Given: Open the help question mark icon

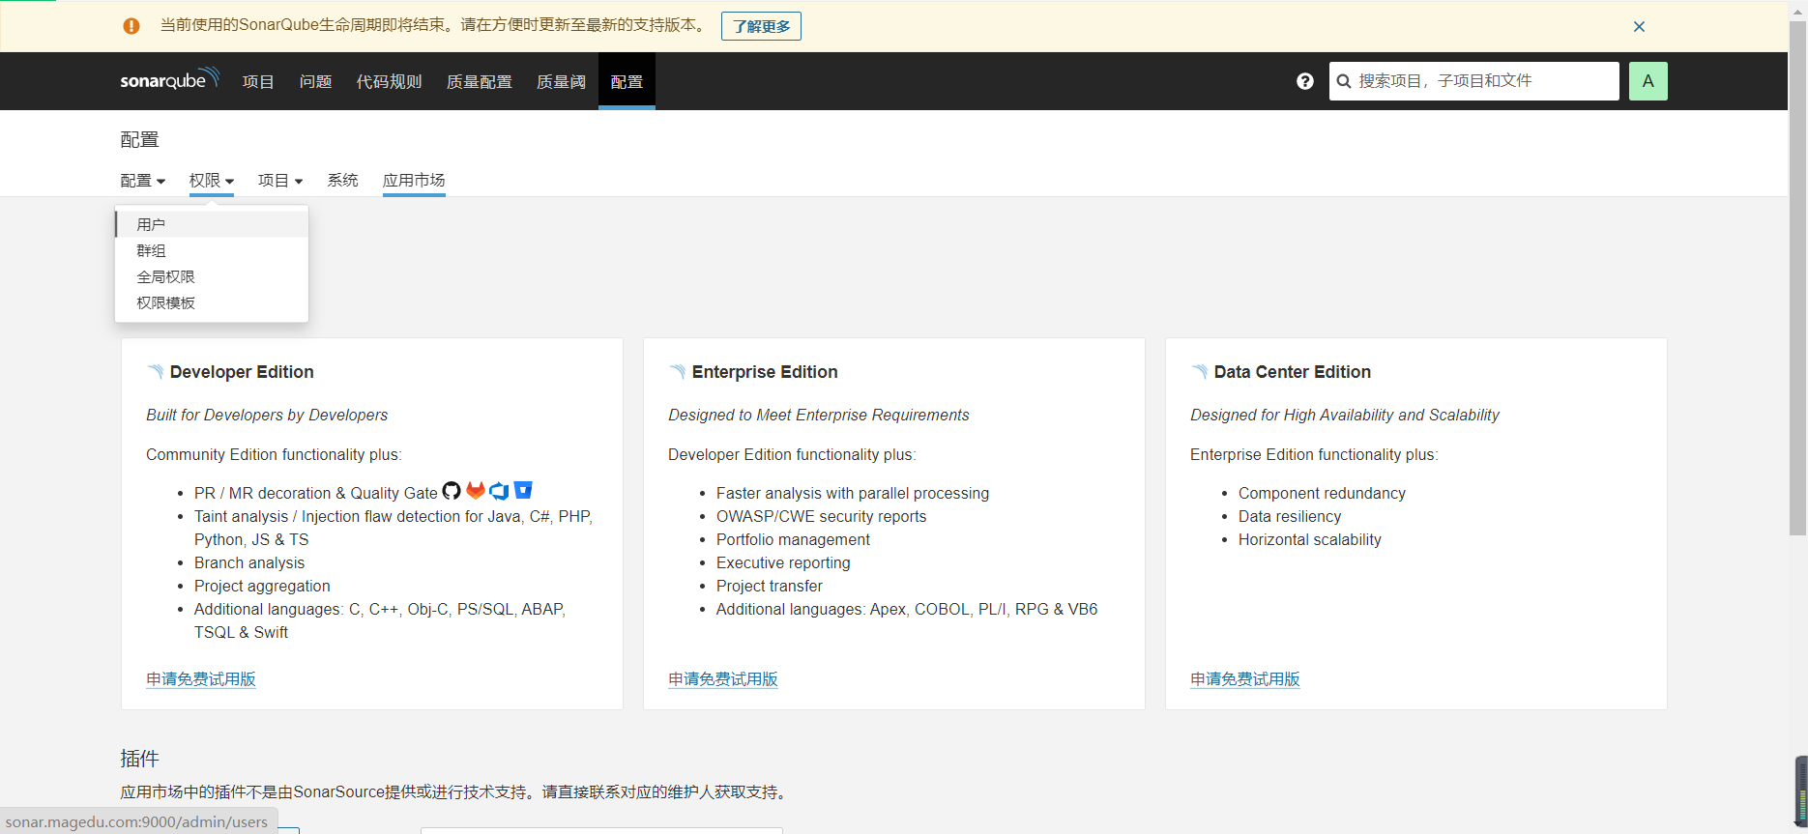Looking at the screenshot, I should point(1305,81).
